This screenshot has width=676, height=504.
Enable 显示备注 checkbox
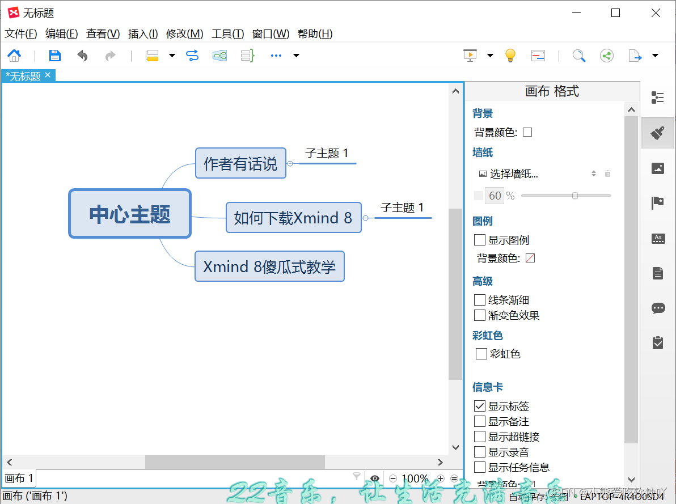(479, 421)
